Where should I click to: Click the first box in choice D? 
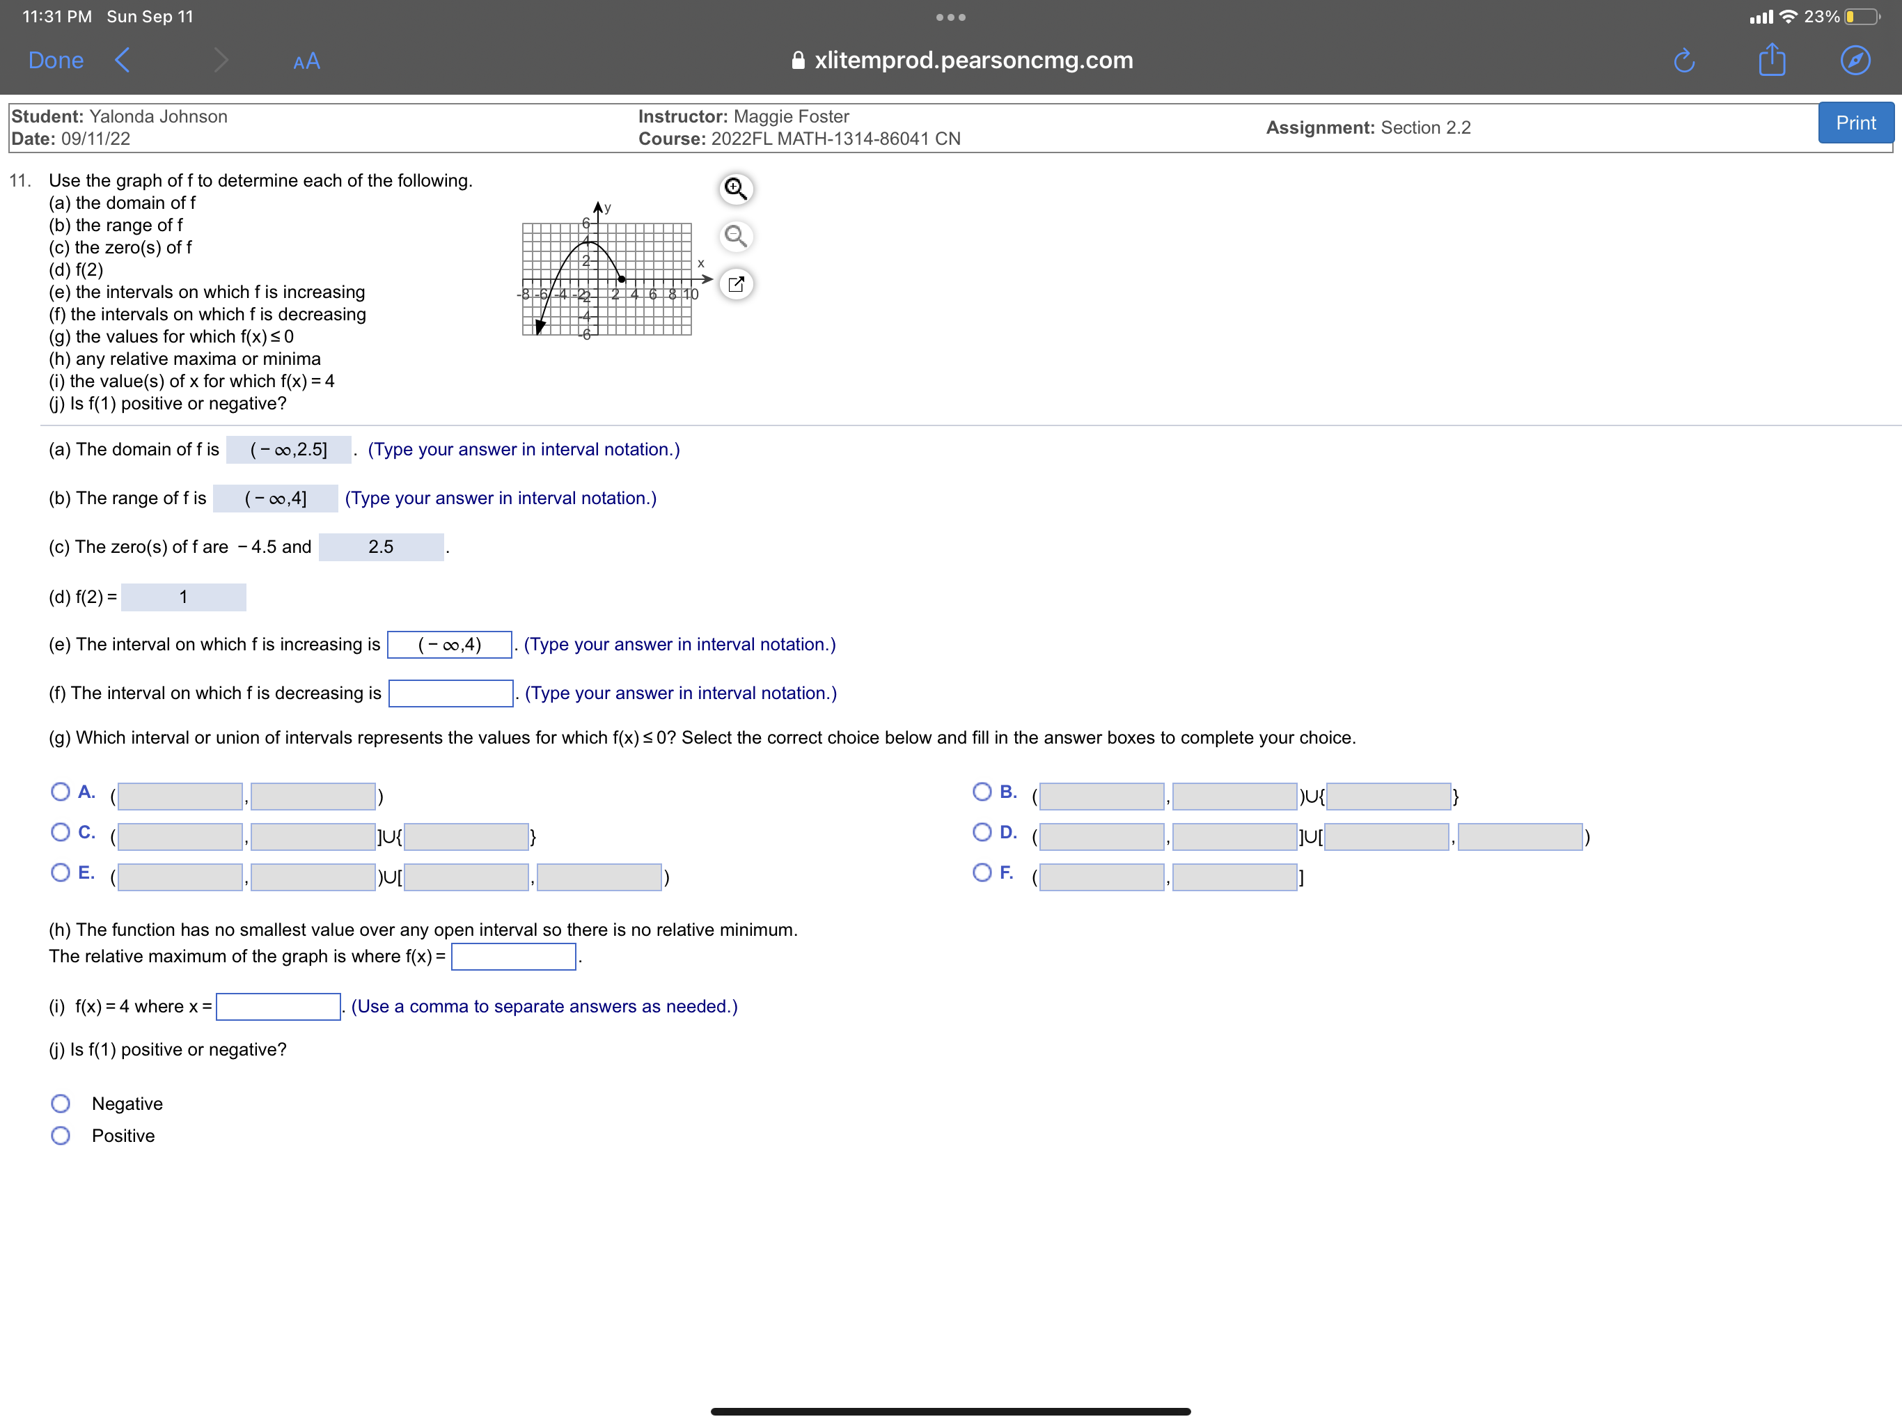tap(1101, 837)
